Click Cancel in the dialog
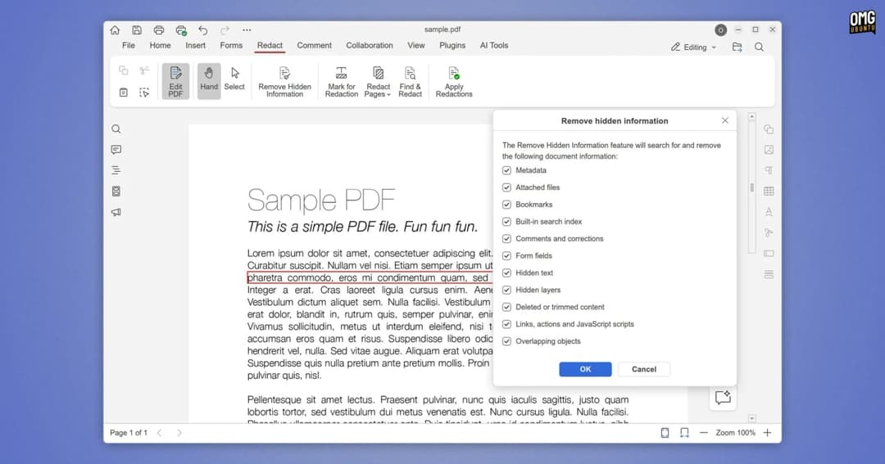Image resolution: width=885 pixels, height=464 pixels. coord(644,369)
